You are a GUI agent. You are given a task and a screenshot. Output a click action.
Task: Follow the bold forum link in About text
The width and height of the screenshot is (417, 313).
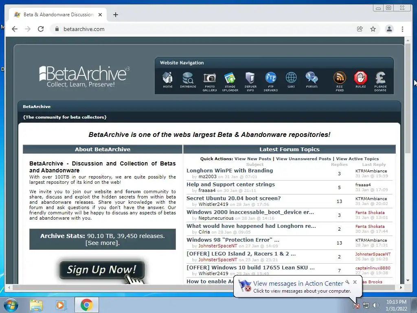pyautogui.click(x=133, y=192)
